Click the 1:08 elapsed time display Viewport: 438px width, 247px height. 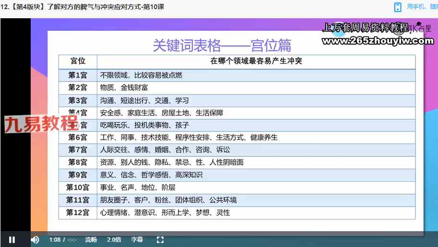pyautogui.click(x=55, y=240)
